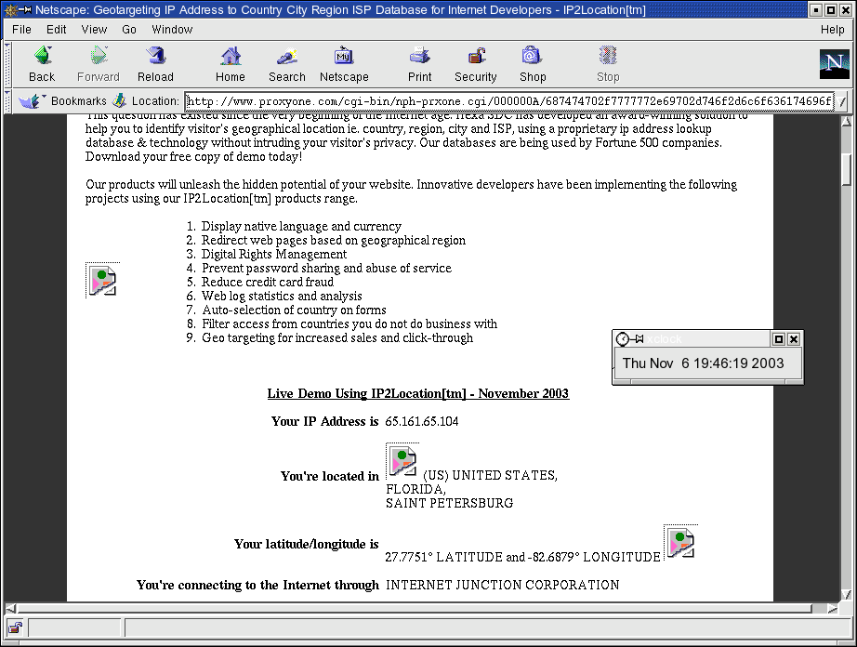857x647 pixels.
Task: Click list item Auto-selection of country on forms
Action: pyautogui.click(x=294, y=310)
